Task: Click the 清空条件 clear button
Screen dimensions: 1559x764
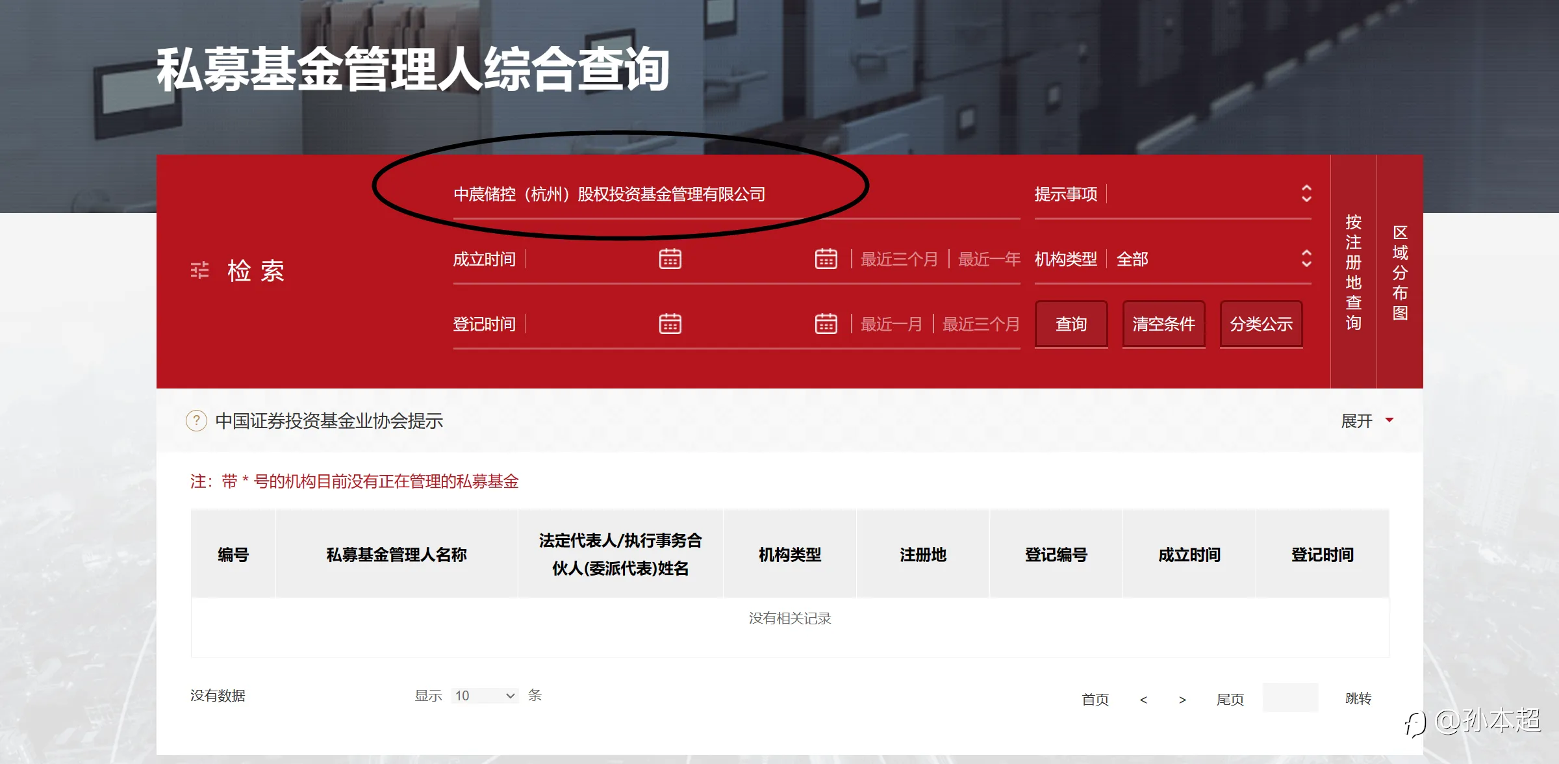Action: 1164,324
